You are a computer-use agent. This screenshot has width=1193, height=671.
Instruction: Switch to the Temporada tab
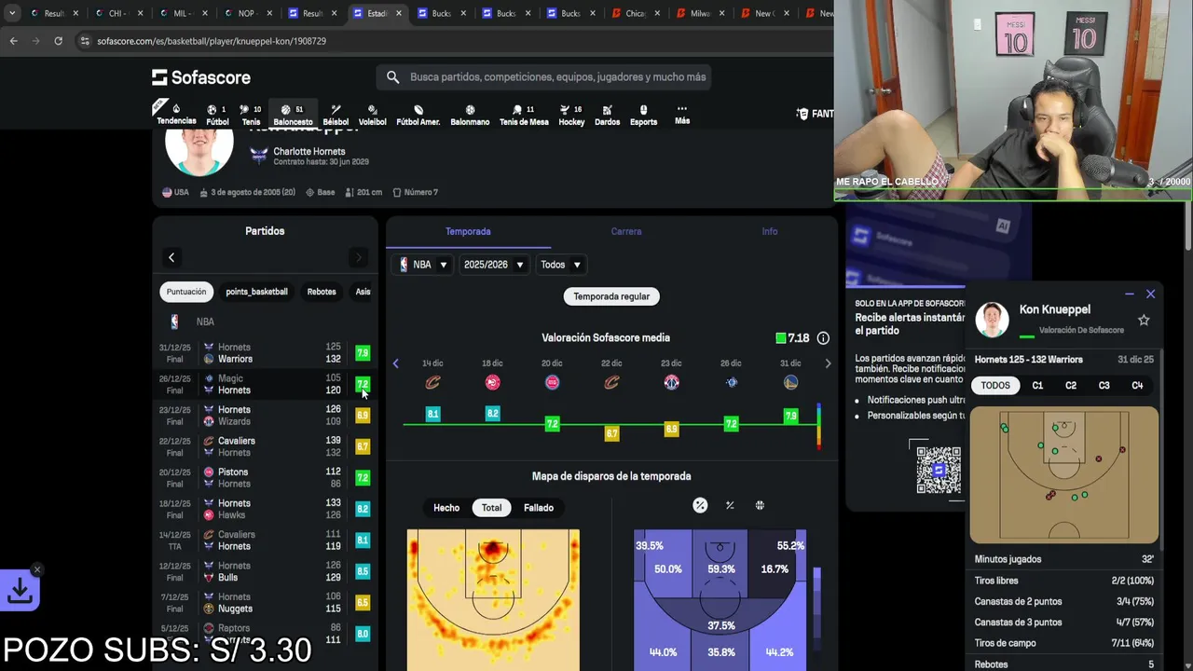(x=468, y=231)
